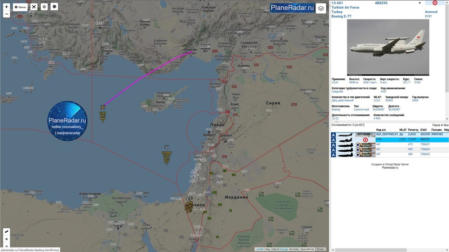The image size is (449, 252).
Task: Toggle fullscreen map view icon
Action: [x=34, y=7]
